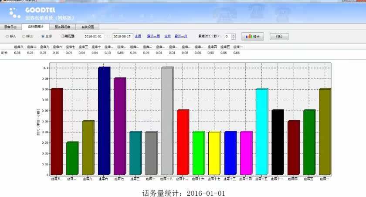
Task: Click the black bar for 座席十一
Action: pyautogui.click(x=278, y=142)
